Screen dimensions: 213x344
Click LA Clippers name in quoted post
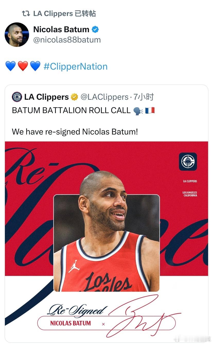47,97
